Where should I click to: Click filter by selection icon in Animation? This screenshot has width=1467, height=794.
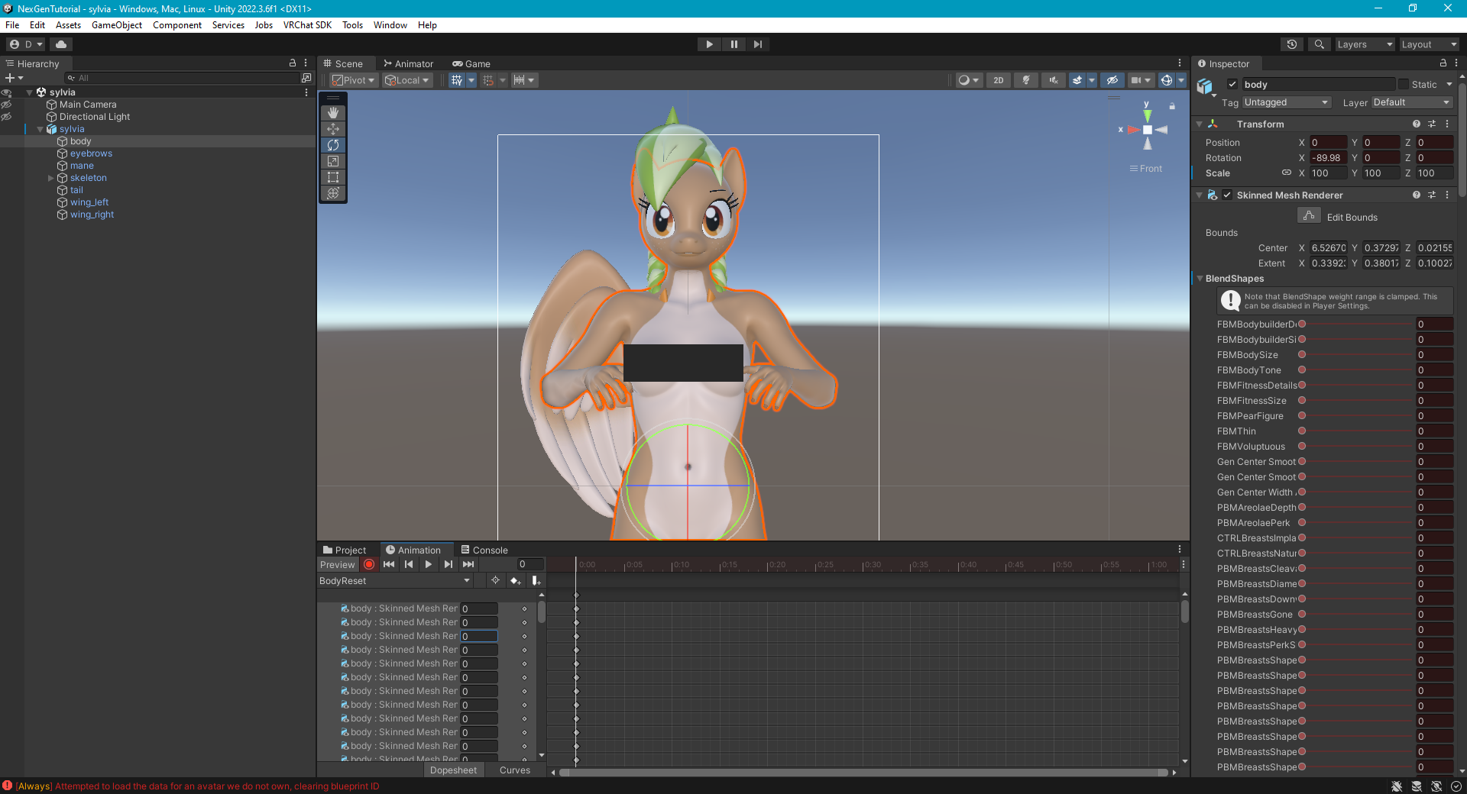[495, 581]
